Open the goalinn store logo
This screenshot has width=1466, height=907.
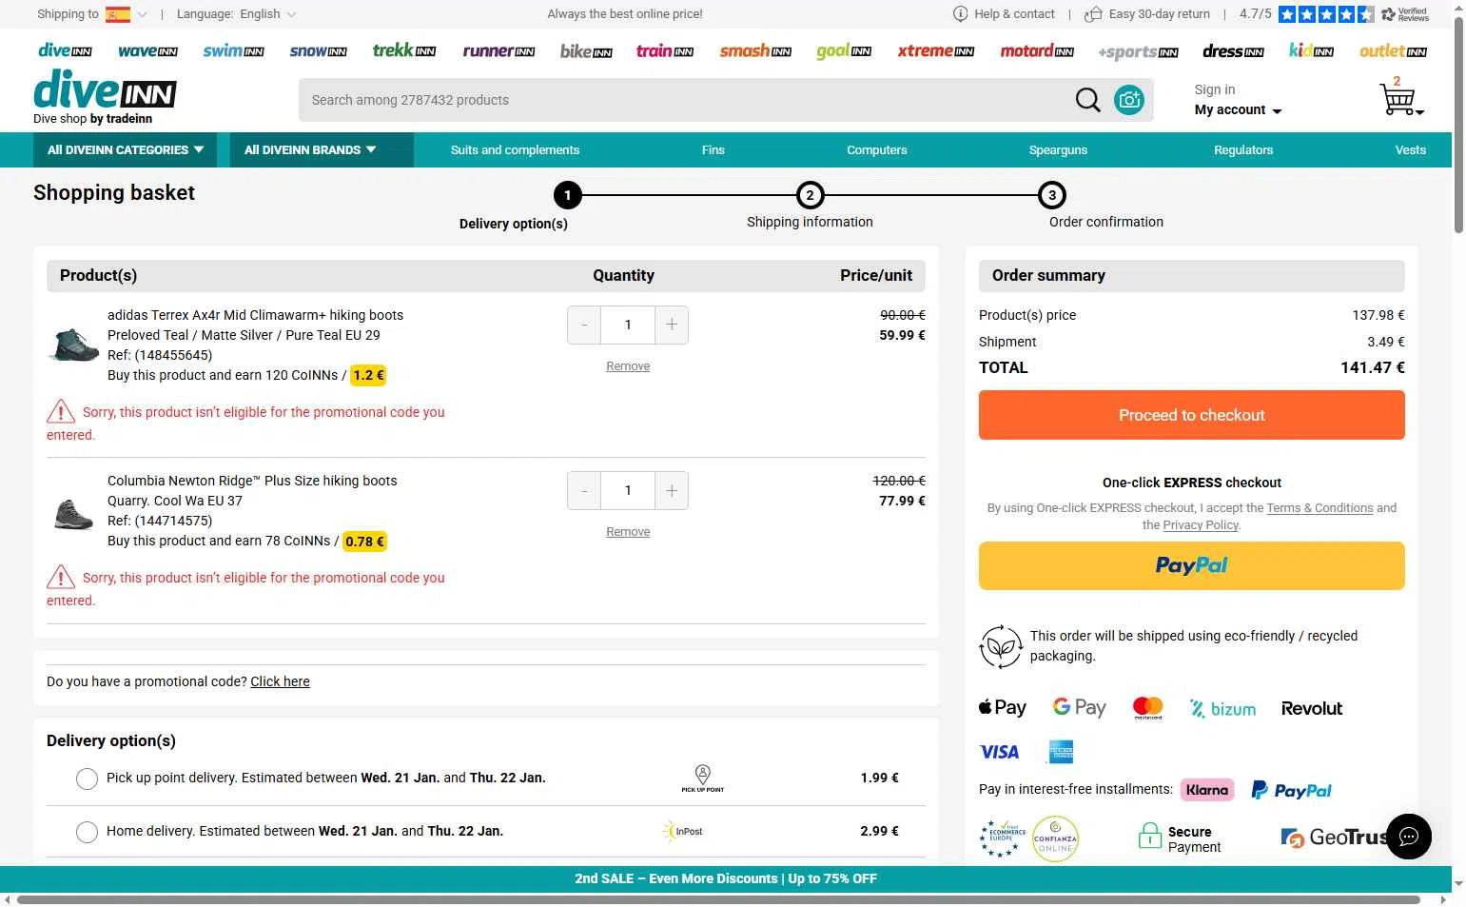tap(844, 51)
